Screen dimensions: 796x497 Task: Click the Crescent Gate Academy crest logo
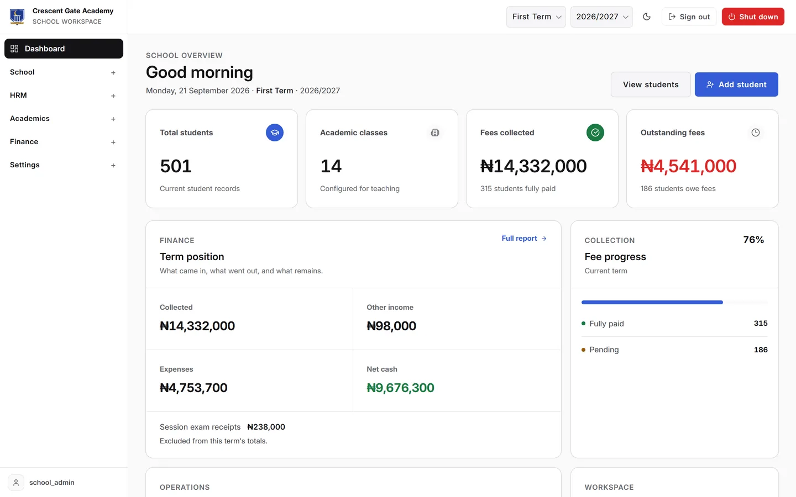(x=17, y=17)
